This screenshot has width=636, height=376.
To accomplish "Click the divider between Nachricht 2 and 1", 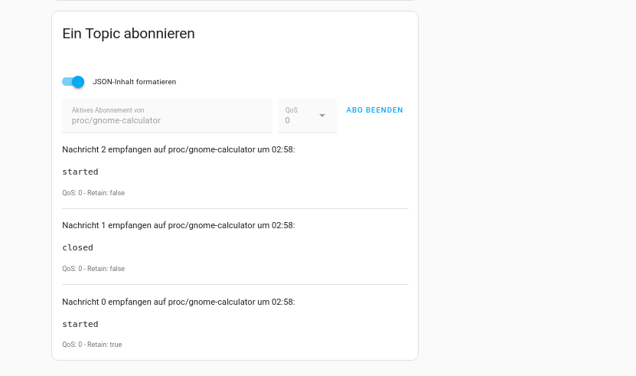I will (235, 208).
